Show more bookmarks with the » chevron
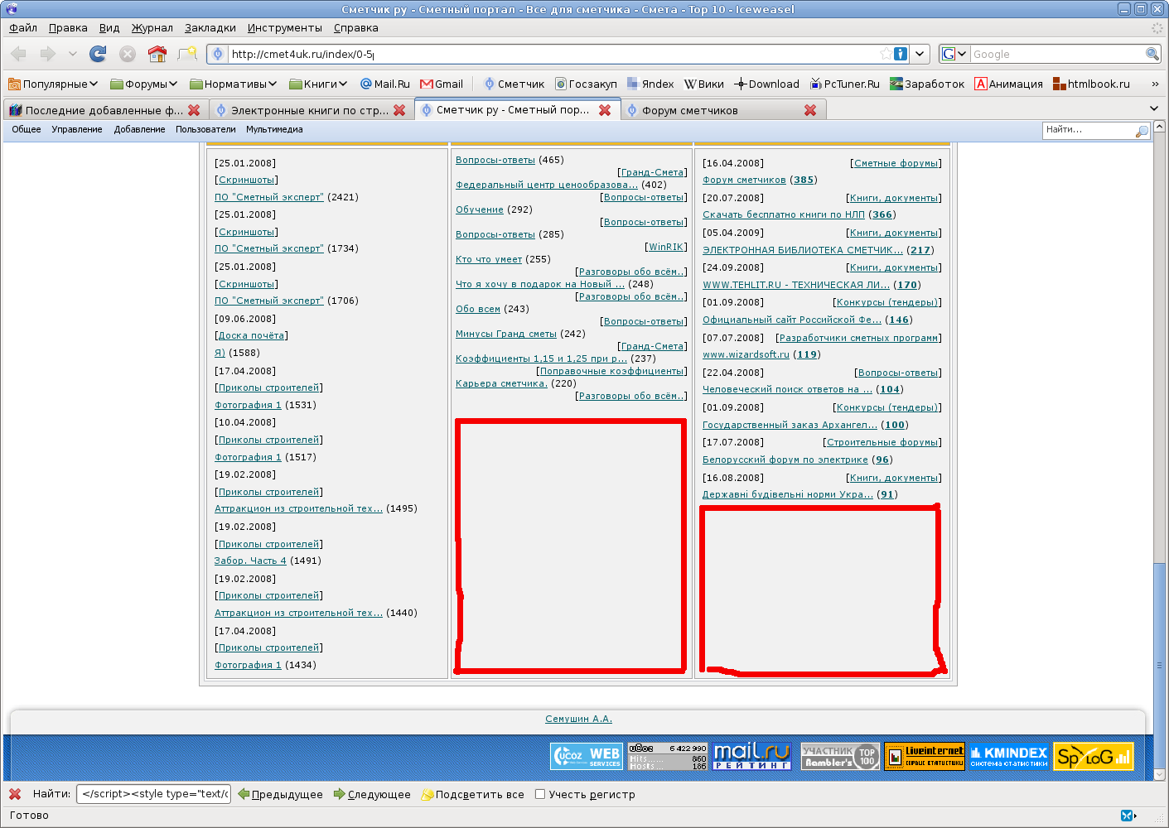Viewport: 1169px width, 828px height. [1155, 84]
